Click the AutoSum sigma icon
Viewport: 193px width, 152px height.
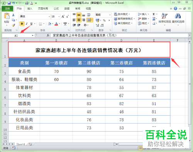[154, 14]
